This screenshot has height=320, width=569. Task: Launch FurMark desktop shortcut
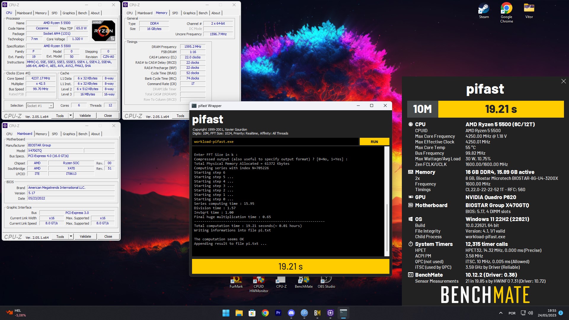click(236, 282)
